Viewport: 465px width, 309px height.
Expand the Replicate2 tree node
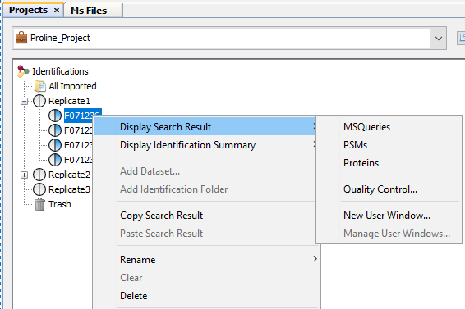click(x=25, y=175)
